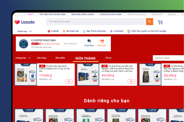The width and height of the screenshot is (184, 122).
Task: Select the GIỮA THÁNG tab
Action: [x=85, y=58]
